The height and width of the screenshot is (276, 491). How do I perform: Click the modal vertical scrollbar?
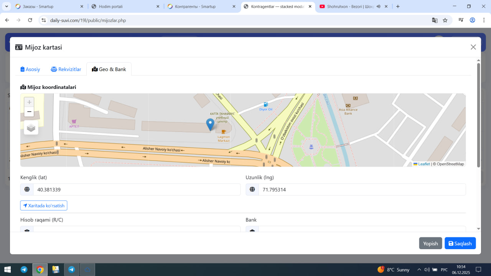tap(478, 115)
